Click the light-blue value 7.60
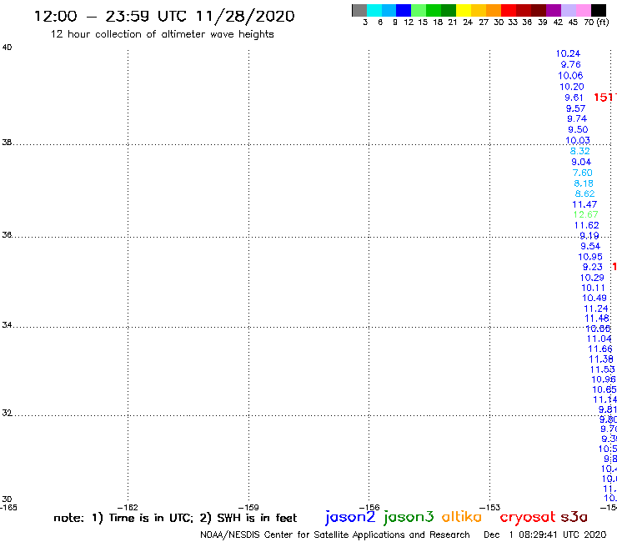Image resolution: width=617 pixels, height=542 pixels. tap(582, 173)
